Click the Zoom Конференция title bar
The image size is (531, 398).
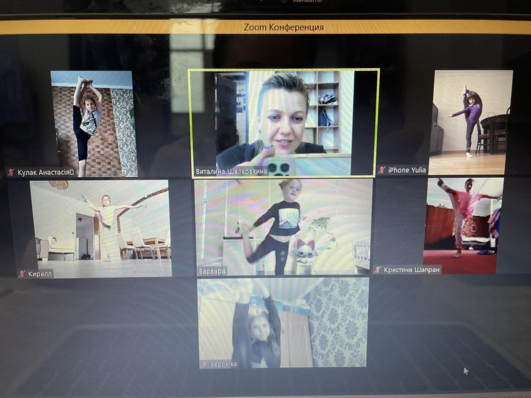click(x=265, y=27)
